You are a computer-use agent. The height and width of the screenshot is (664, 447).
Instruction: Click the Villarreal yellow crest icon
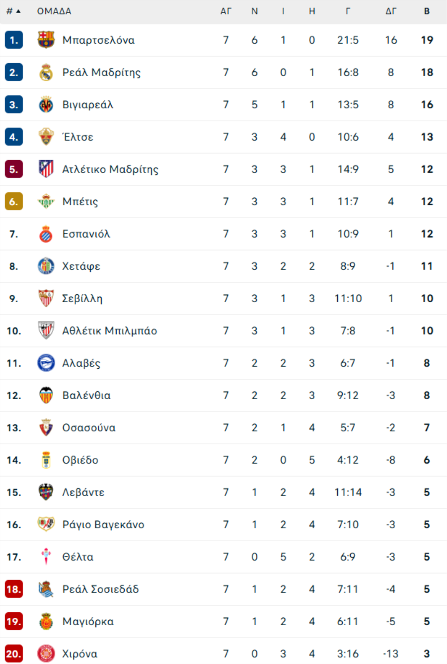coord(46,105)
